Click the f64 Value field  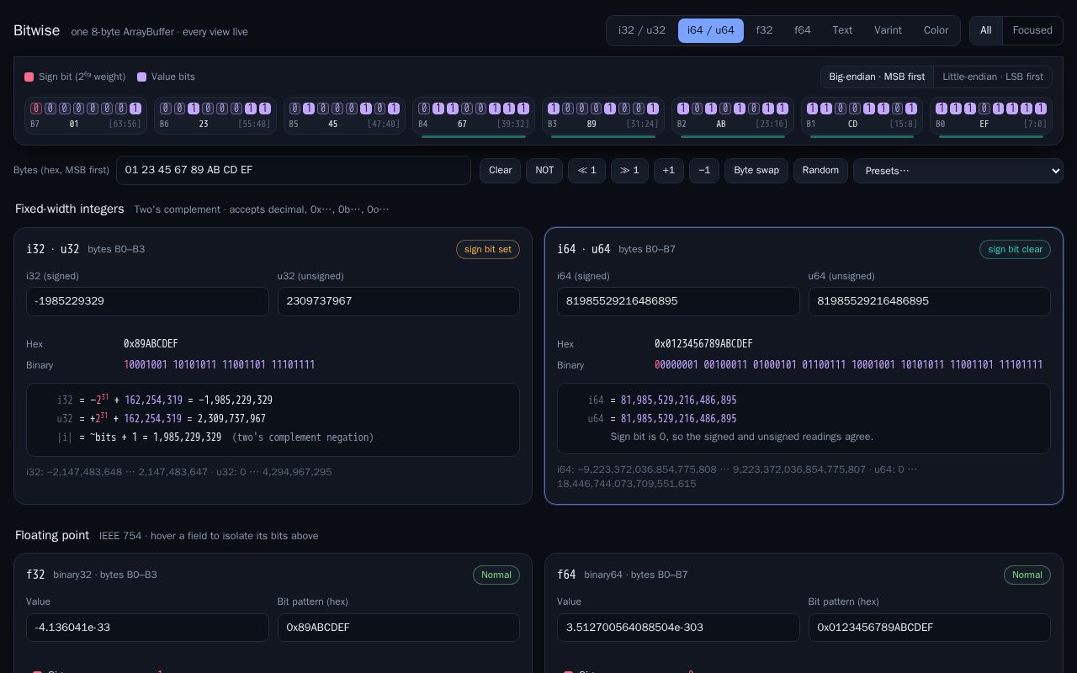[678, 628]
